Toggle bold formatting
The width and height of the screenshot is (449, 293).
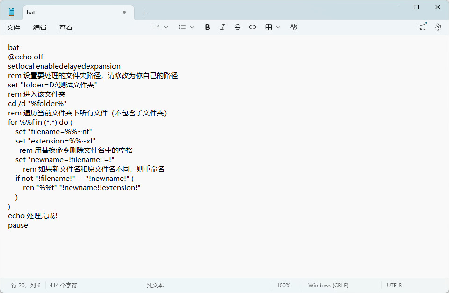(207, 27)
